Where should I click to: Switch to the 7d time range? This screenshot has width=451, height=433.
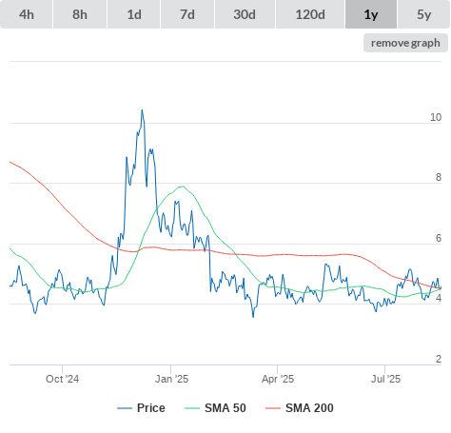tap(187, 14)
